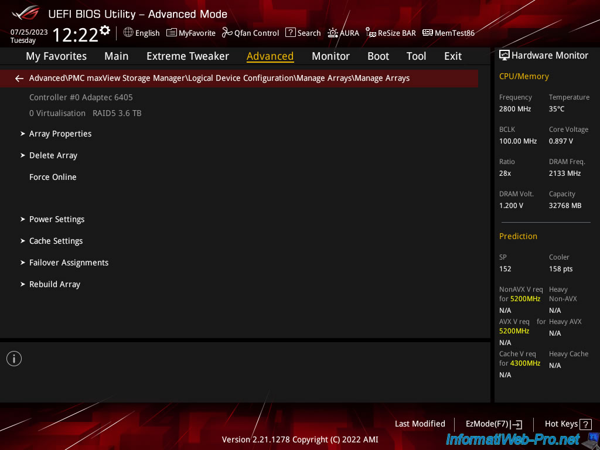Viewport: 600px width, 450px height.
Task: Click the info circle icon
Action: coord(14,359)
